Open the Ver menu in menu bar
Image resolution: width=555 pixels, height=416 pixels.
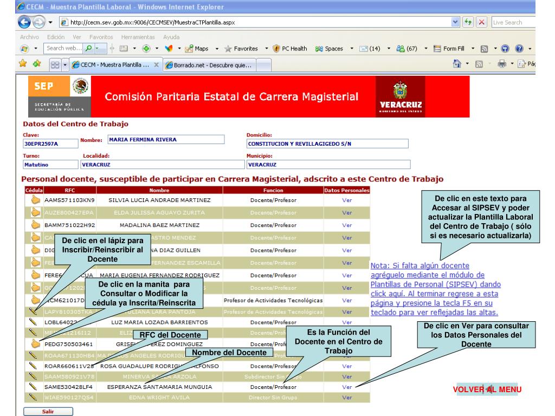[x=77, y=37]
